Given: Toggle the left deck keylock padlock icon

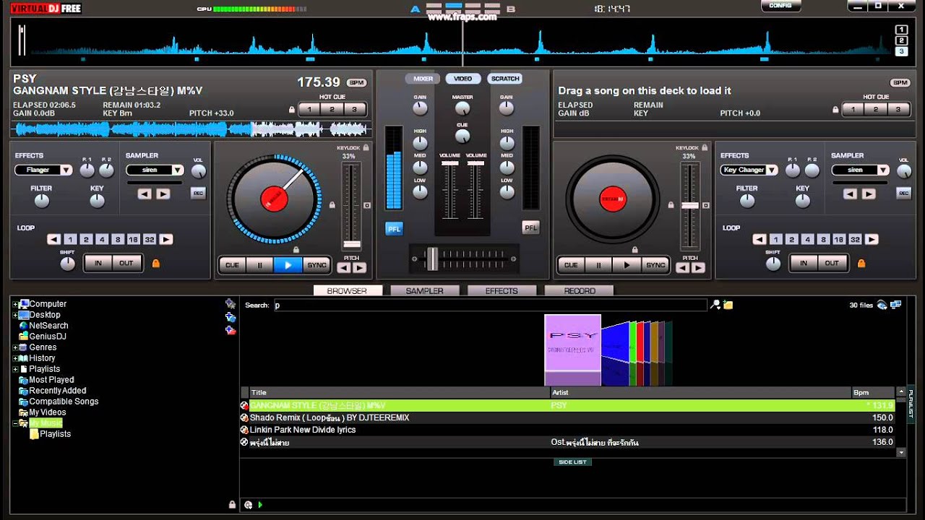Looking at the screenshot, I should coord(366,147).
